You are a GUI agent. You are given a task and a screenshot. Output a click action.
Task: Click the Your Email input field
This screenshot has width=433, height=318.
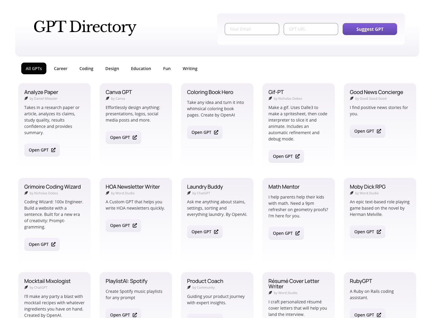(x=252, y=29)
